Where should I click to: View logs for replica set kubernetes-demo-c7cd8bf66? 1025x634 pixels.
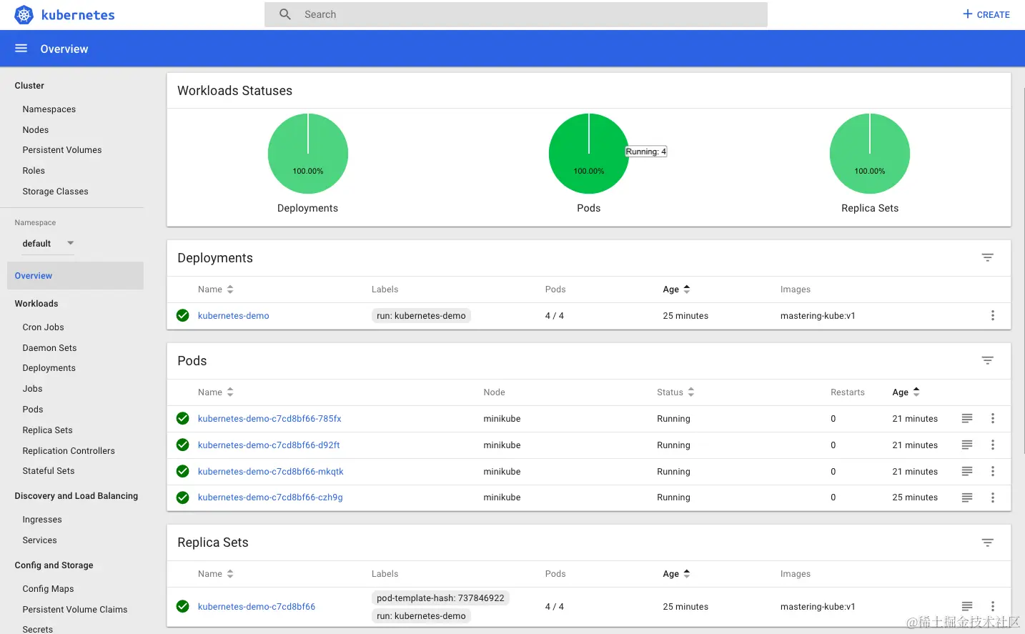click(x=966, y=606)
